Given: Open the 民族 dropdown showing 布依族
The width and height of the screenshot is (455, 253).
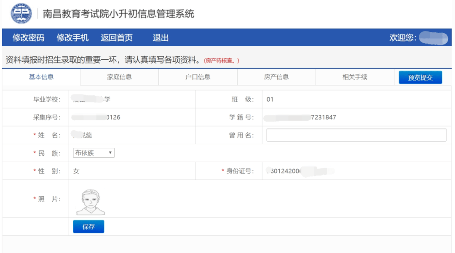Looking at the screenshot, I should coord(94,153).
